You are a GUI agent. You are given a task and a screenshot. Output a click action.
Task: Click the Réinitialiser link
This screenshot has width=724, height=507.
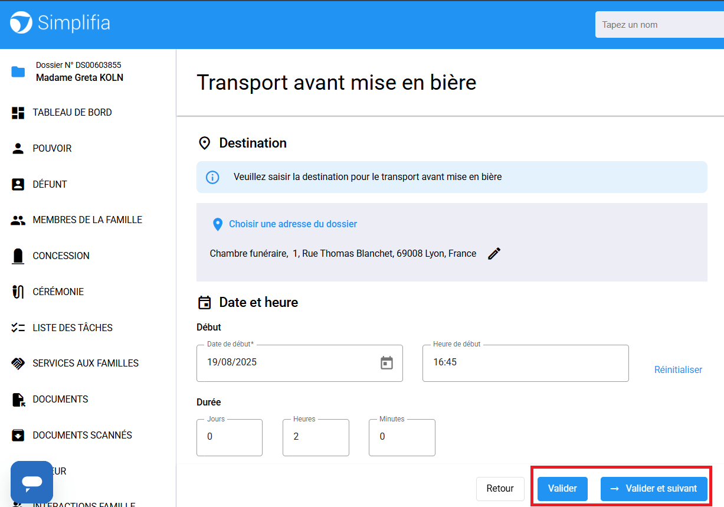(x=678, y=370)
